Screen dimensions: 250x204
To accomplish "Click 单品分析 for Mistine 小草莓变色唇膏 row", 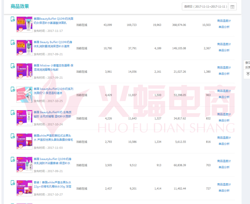I will 224,73.
